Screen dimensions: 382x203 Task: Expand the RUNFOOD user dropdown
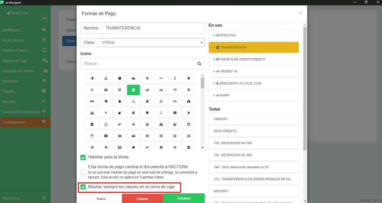click(x=20, y=13)
